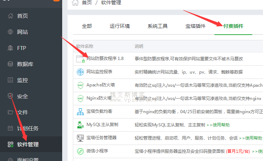
Task: Click the Apache防火墙 WAF shield icon
Action: (80, 85)
